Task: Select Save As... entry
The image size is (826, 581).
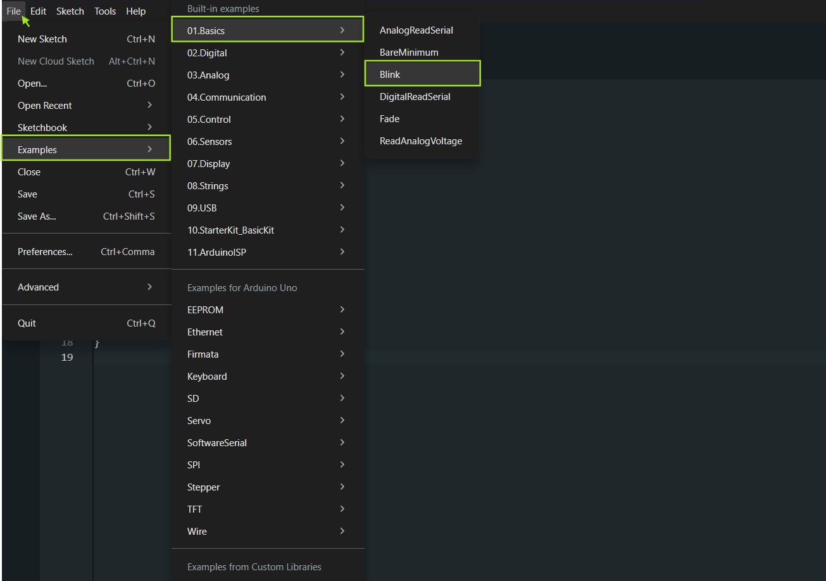Action: coord(86,216)
